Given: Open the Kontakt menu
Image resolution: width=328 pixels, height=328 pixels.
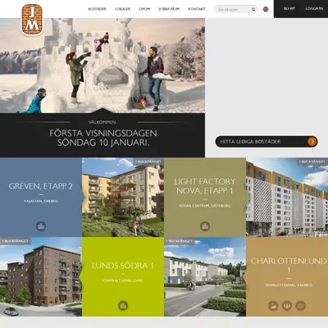Looking at the screenshot, I should coord(197,9).
